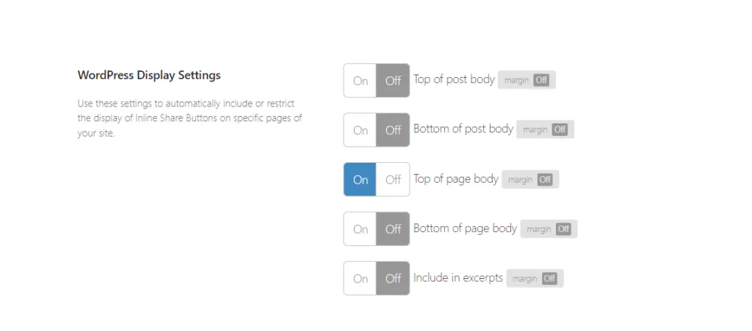Click On for Top of post body

coord(361,81)
